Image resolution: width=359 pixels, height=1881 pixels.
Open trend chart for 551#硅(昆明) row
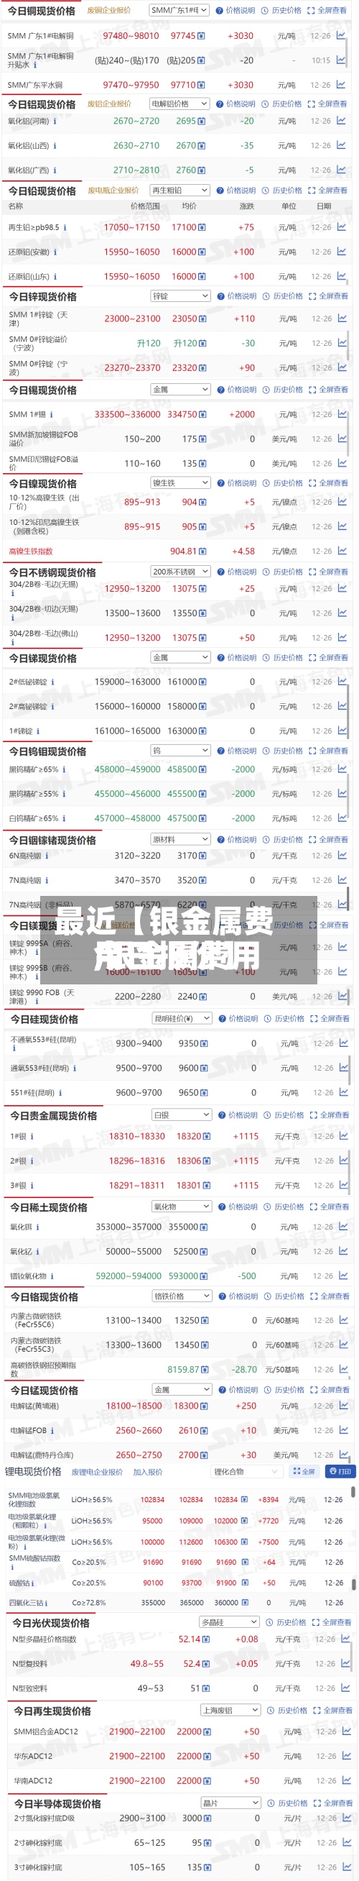[344, 1092]
